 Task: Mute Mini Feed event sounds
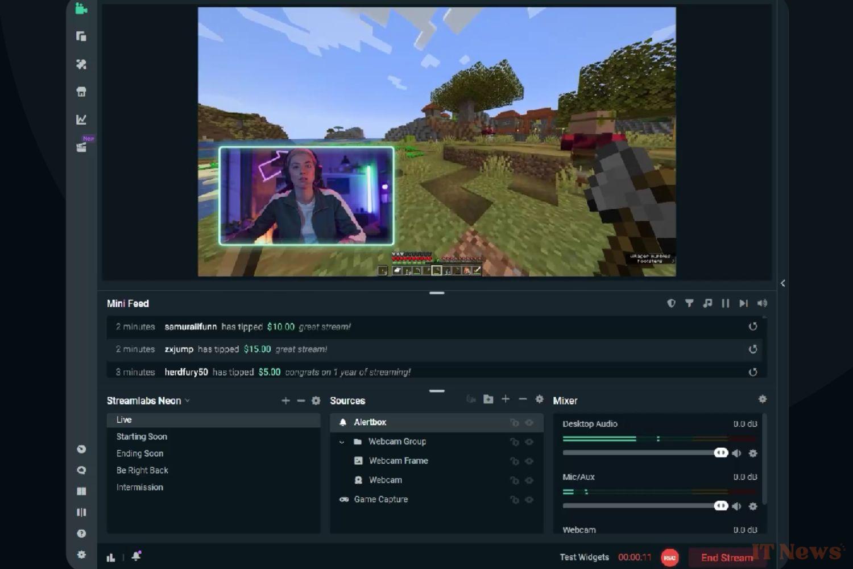(x=762, y=303)
